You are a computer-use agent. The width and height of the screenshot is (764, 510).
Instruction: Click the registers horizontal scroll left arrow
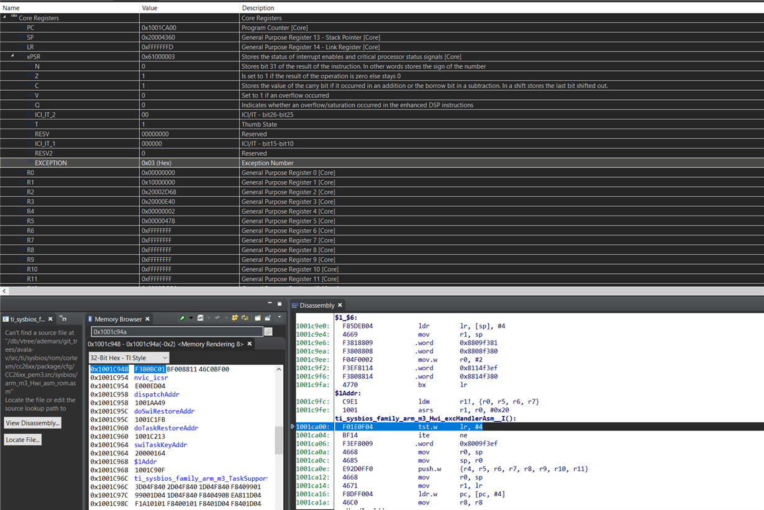[4, 291]
